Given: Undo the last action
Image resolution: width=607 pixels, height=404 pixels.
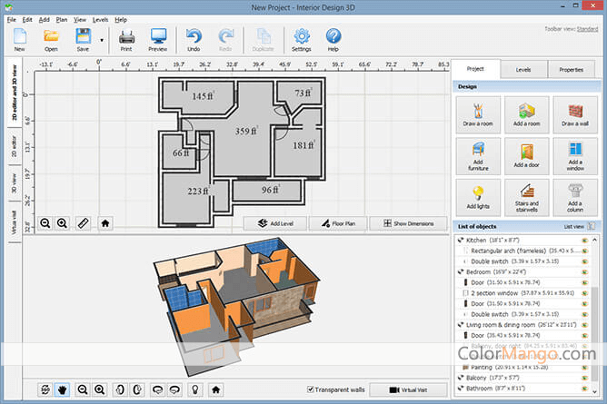Looking at the screenshot, I should pos(194,40).
